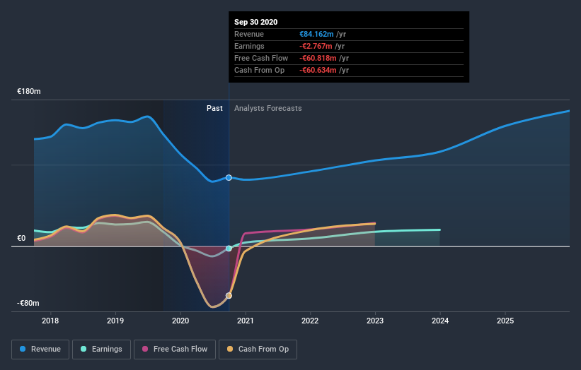Click the Free Cash Flow label in tooltip

tap(261, 58)
